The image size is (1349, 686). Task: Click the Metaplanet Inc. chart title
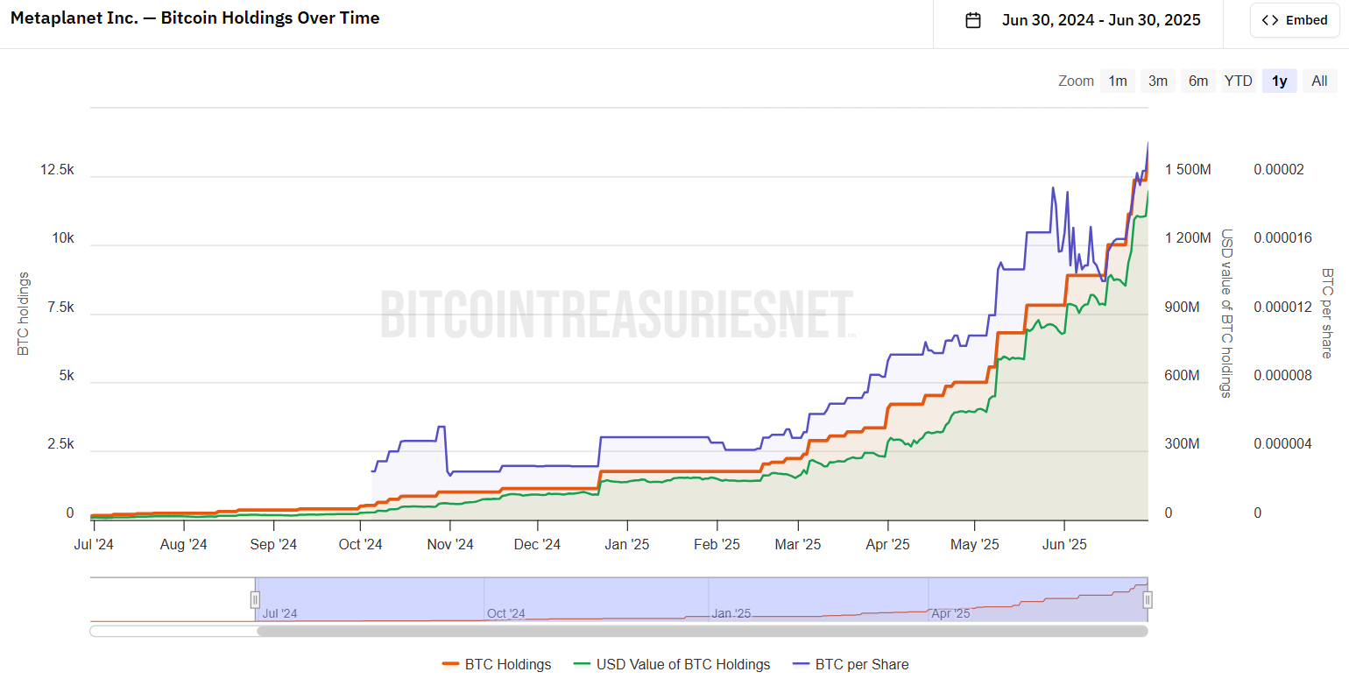[195, 18]
